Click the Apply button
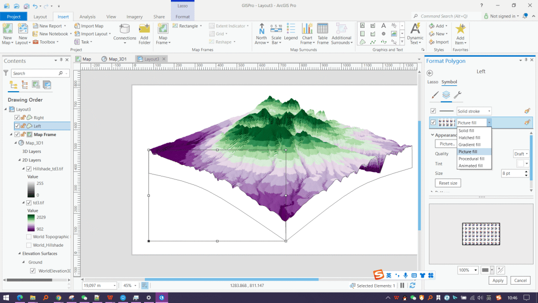 tap(498, 281)
